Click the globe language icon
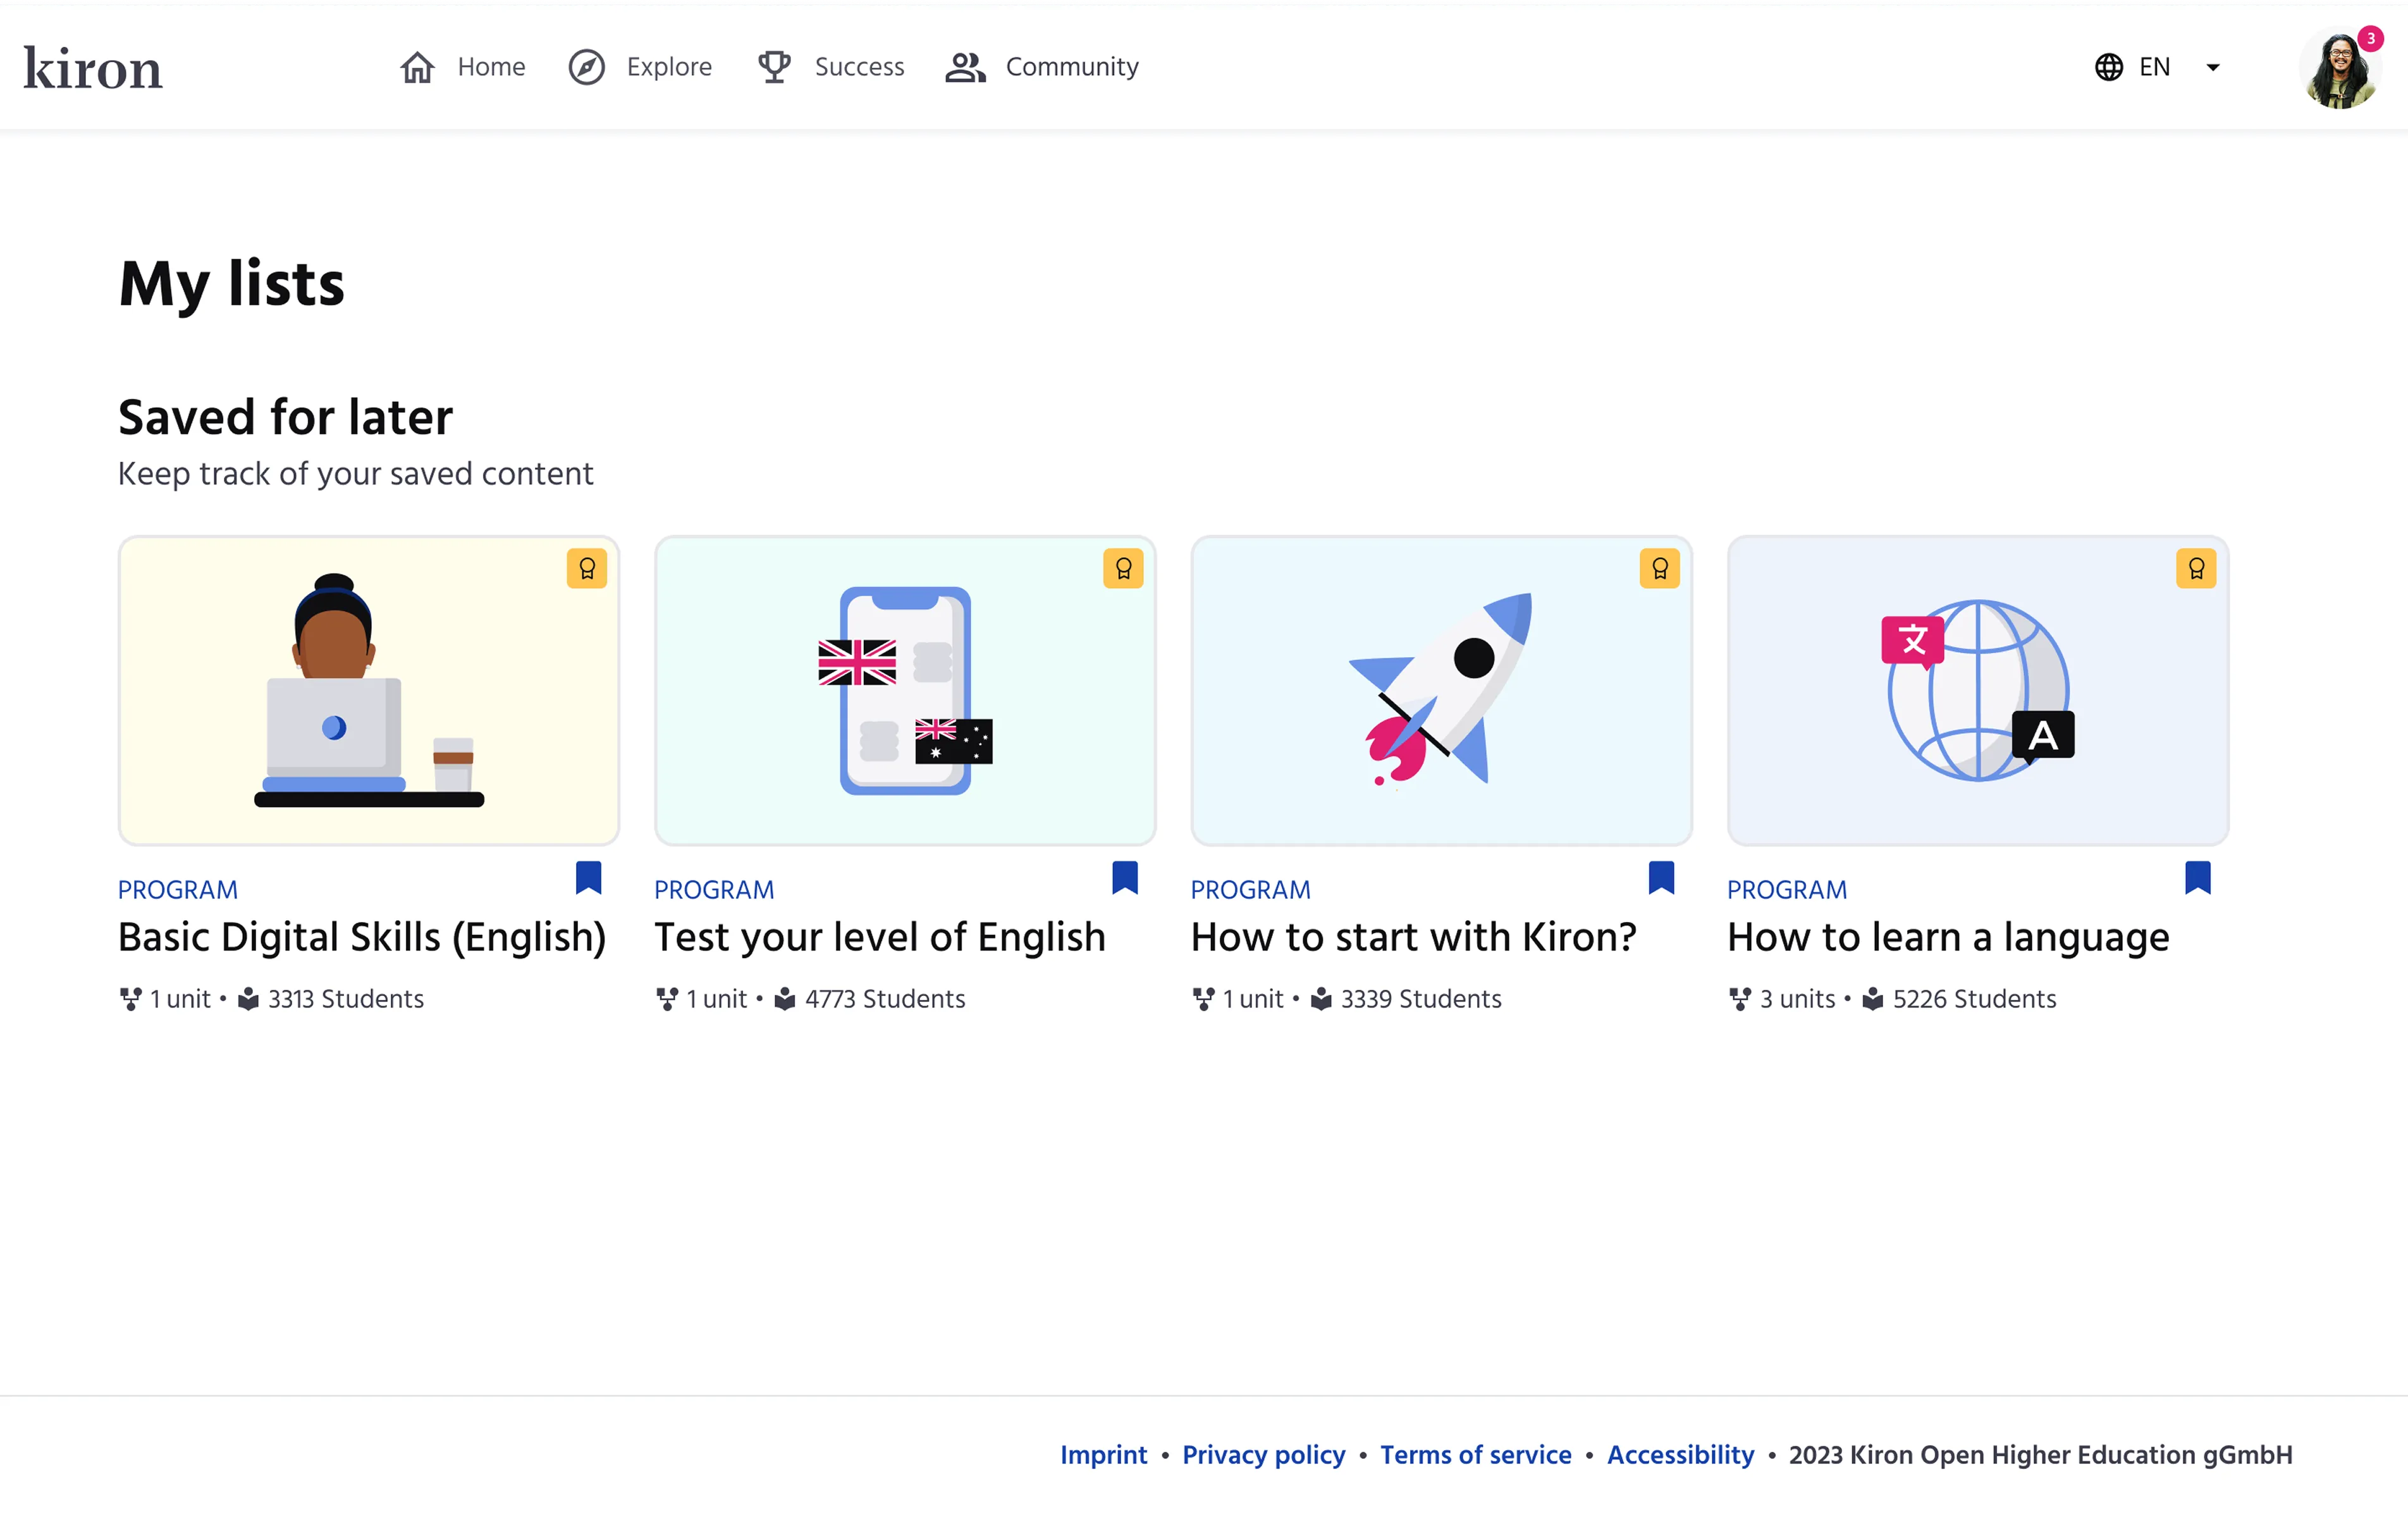 coord(2108,67)
